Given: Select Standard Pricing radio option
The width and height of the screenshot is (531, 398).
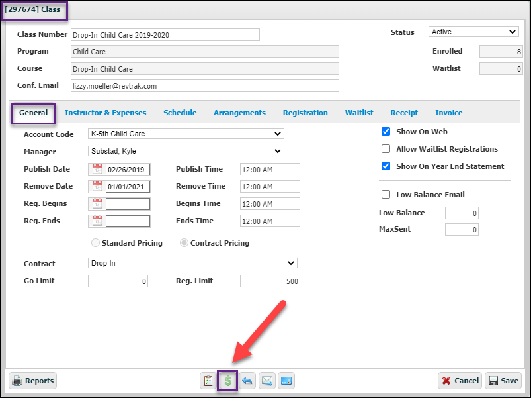Looking at the screenshot, I should pyautogui.click(x=95, y=243).
